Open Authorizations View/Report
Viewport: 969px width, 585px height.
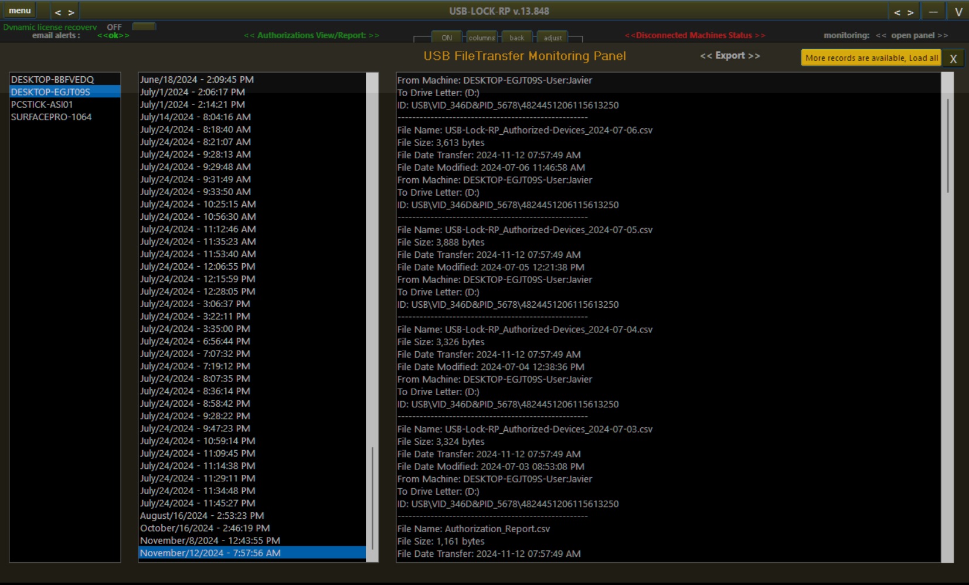coord(311,36)
